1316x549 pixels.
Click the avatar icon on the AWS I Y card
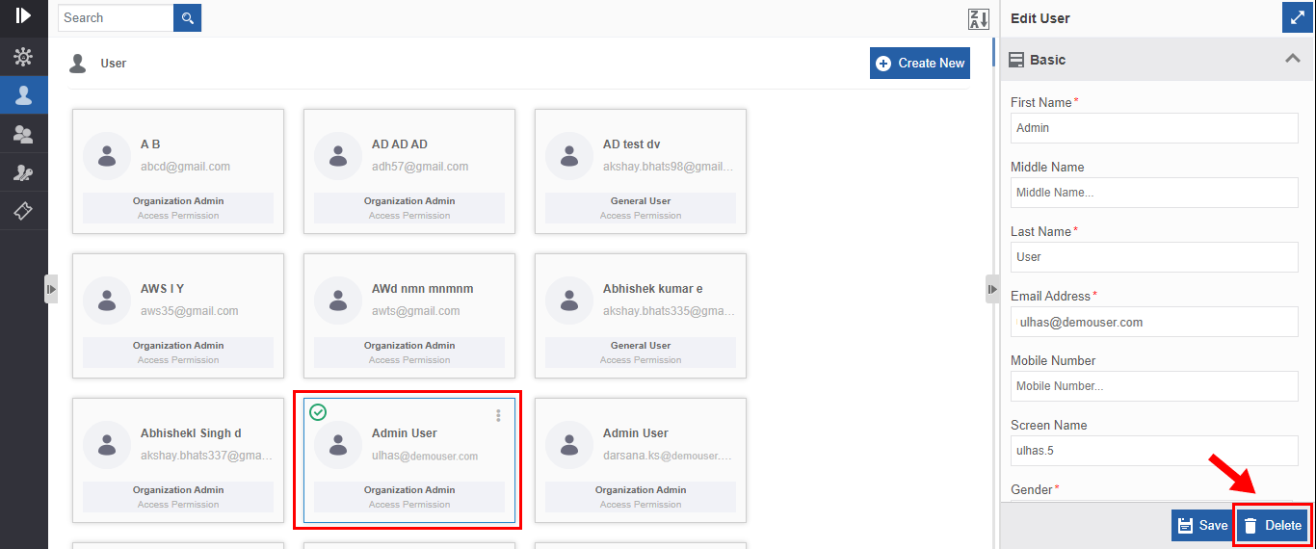pos(107,301)
